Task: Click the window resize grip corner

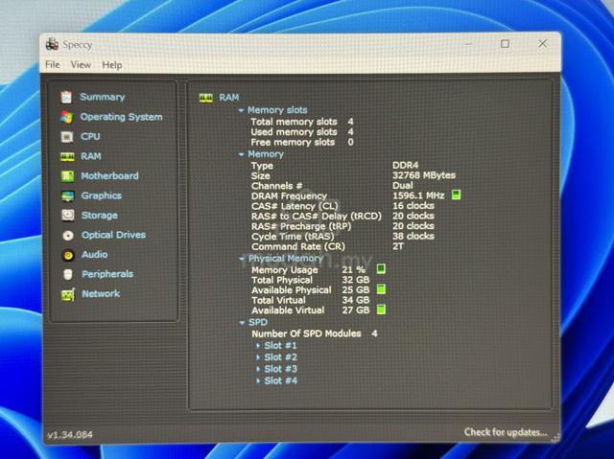Action: tap(555, 438)
